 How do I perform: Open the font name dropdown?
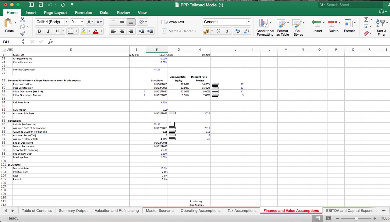point(66,22)
